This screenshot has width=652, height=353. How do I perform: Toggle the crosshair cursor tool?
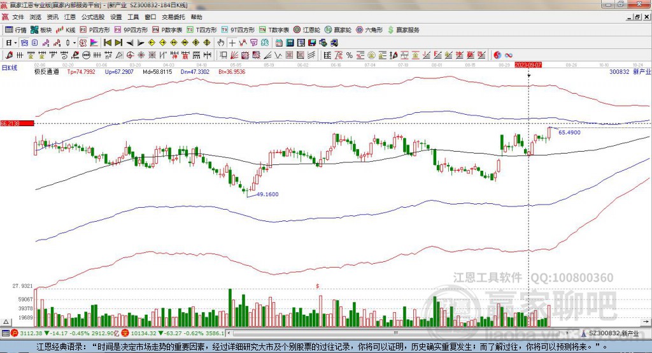(x=232, y=43)
